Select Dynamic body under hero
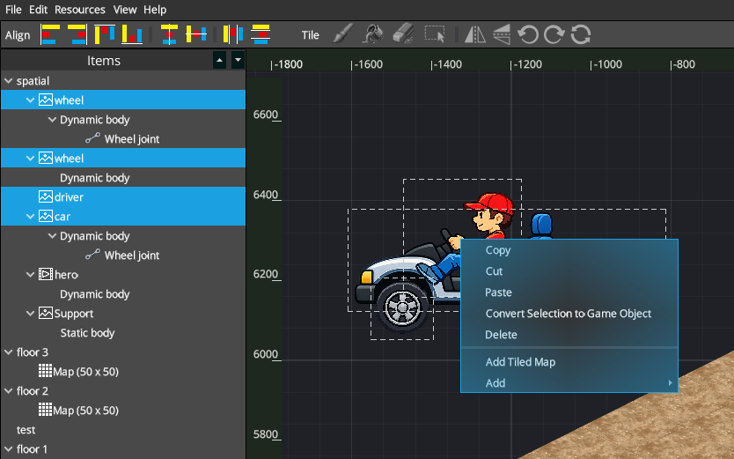The width and height of the screenshot is (734, 459). tap(123, 293)
